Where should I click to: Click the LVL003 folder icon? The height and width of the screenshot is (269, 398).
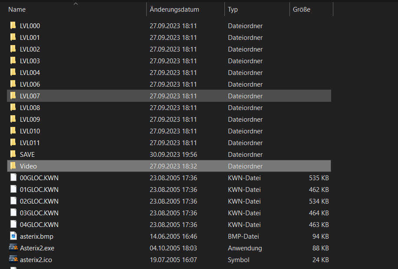pyautogui.click(x=13, y=61)
